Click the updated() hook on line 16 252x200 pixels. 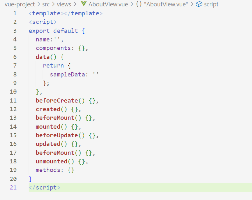[x=52, y=144]
